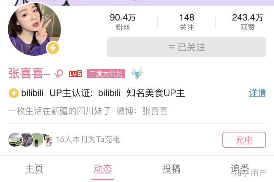Screen dimensions: 274x182
Task: Open the 15人本月为Ta充电 supporters list
Action: pyautogui.click(x=88, y=139)
